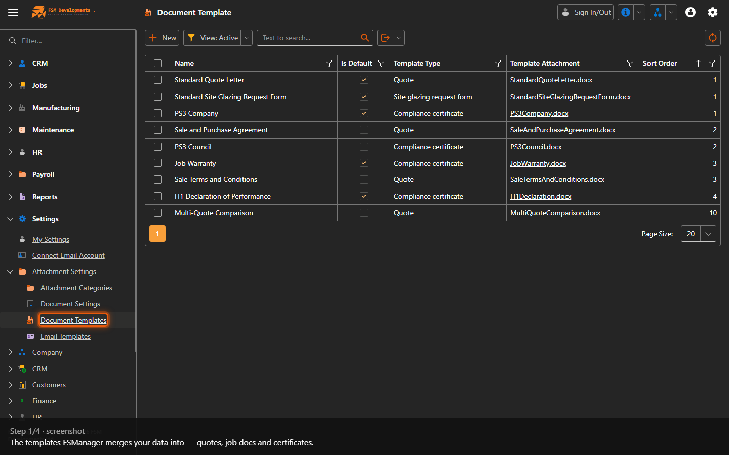Click the Payroll folder icon
Image resolution: width=729 pixels, height=455 pixels.
point(22,174)
